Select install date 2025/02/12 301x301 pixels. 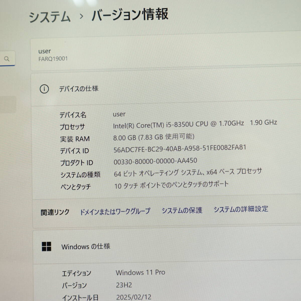[x=134, y=297]
